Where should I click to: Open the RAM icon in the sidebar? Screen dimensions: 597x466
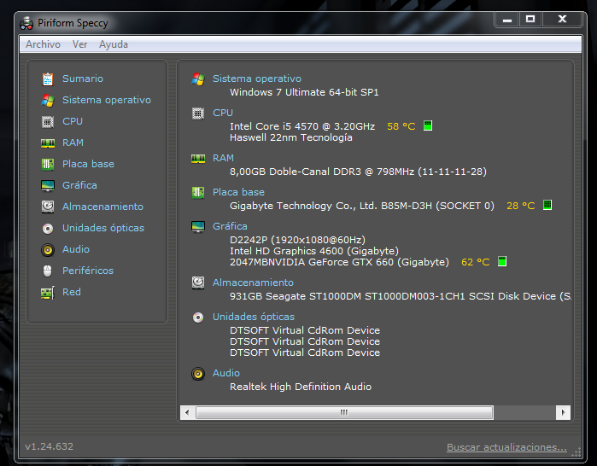[48, 143]
